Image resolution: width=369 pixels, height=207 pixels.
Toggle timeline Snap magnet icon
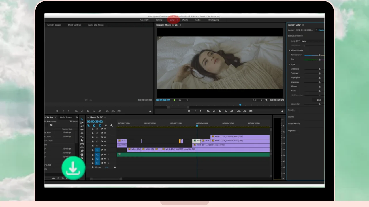[x=94, y=126]
